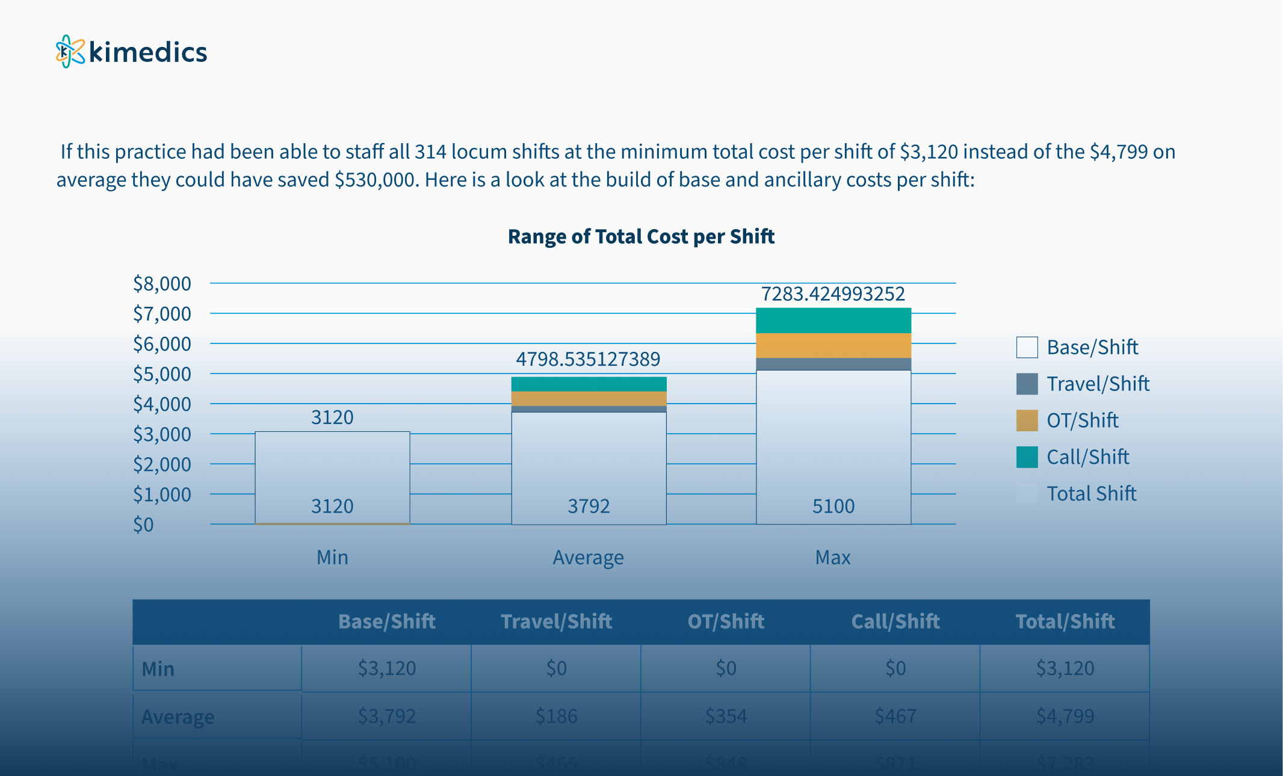Click the gray Travel segment of the Max bar
The height and width of the screenshot is (776, 1283).
833,364
